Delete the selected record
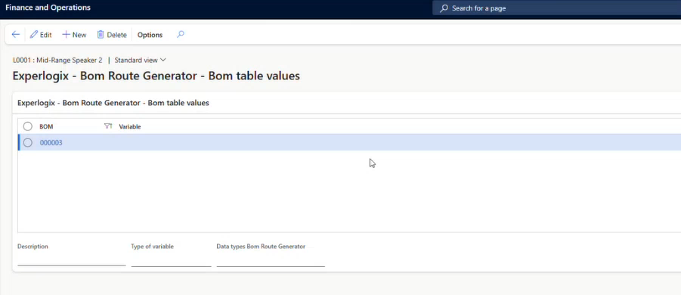Image resolution: width=681 pixels, height=295 pixels. [112, 35]
